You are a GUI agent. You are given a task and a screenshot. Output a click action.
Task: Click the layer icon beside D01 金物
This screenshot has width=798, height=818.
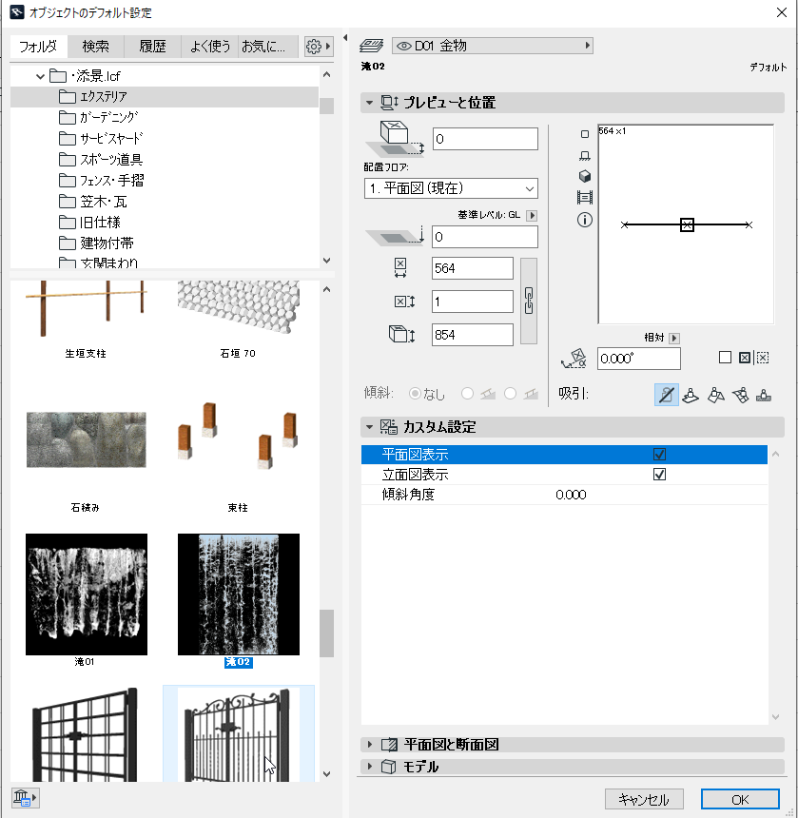pyautogui.click(x=371, y=46)
